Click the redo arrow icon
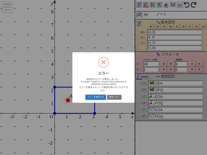 [194, 5]
